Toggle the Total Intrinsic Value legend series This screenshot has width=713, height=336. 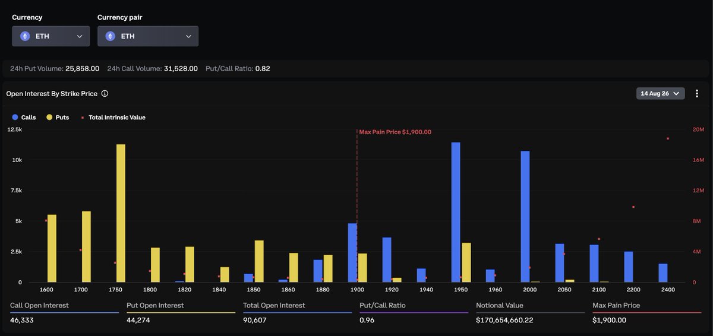click(112, 118)
